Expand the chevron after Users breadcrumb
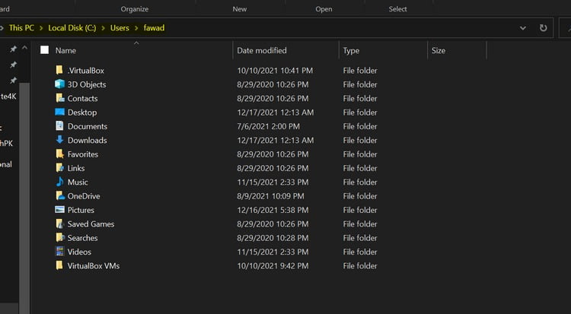This screenshot has height=314, width=571. click(136, 28)
